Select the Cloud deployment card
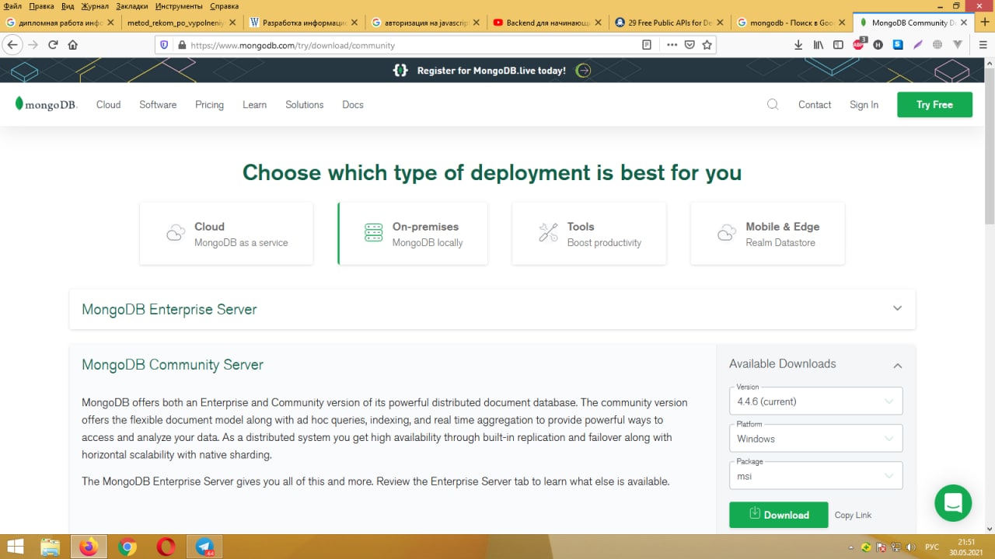This screenshot has height=559, width=995. (x=226, y=234)
